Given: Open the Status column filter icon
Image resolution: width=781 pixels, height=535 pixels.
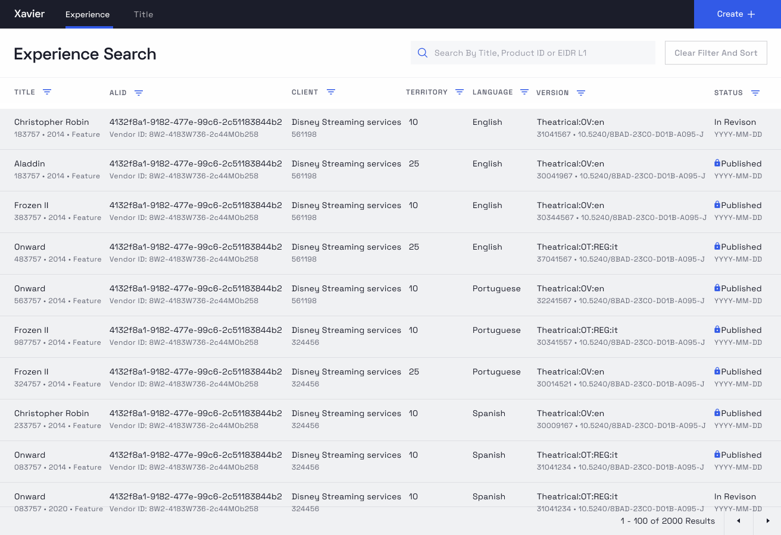Looking at the screenshot, I should click(755, 93).
